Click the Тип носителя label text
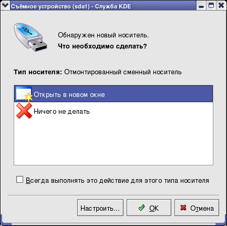 [x=38, y=72]
